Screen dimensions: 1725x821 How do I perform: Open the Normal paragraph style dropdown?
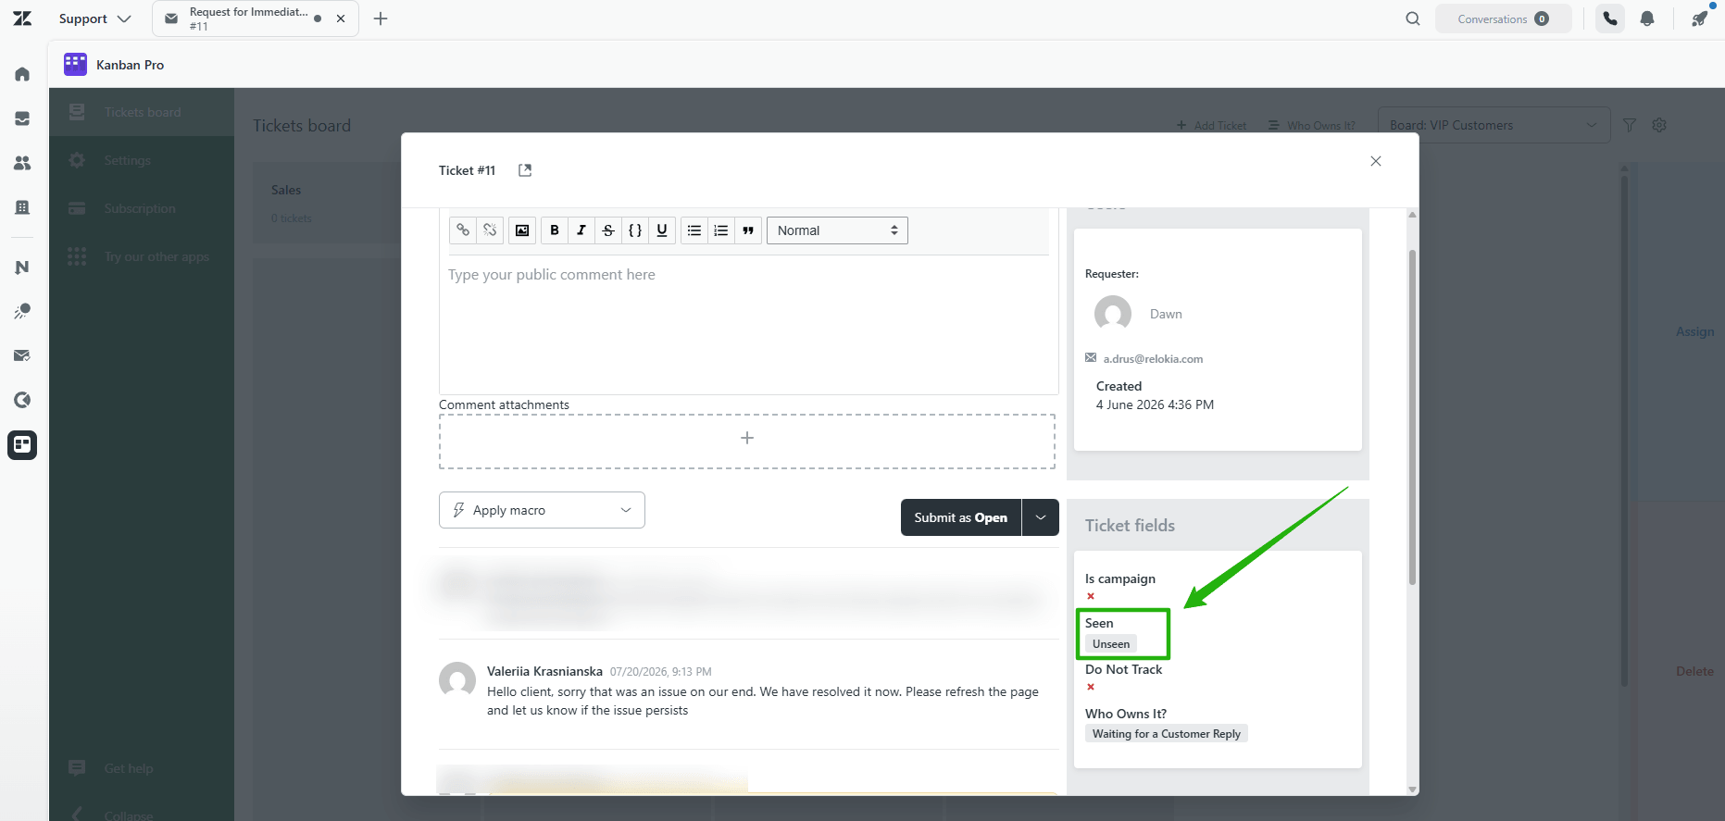837,230
